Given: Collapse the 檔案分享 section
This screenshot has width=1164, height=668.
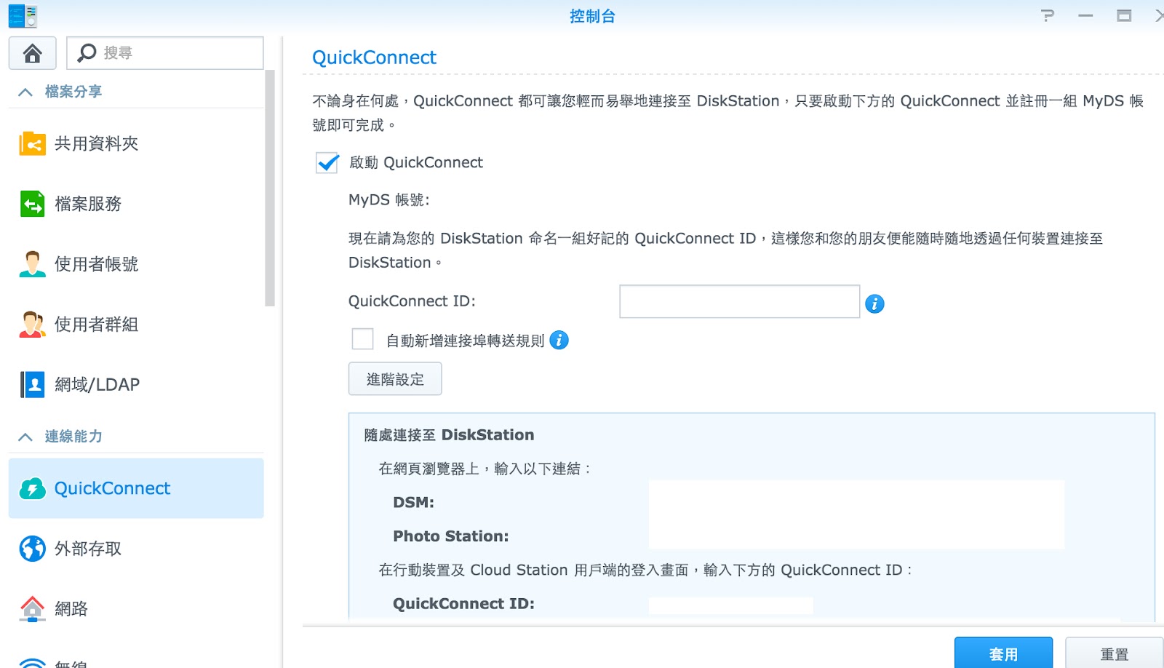Looking at the screenshot, I should pyautogui.click(x=25, y=92).
